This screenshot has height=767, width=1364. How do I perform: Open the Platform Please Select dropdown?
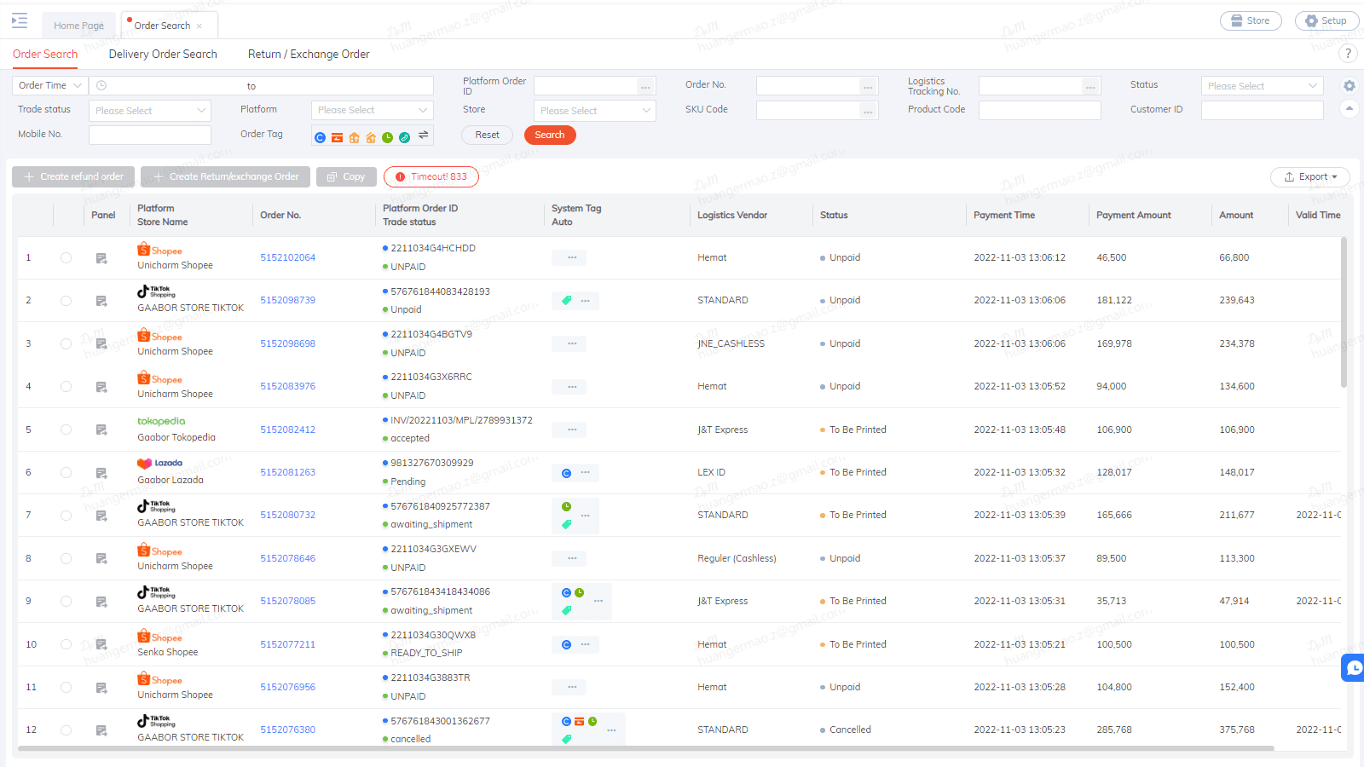click(x=372, y=110)
